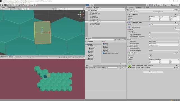Click the Pause button

90,5
